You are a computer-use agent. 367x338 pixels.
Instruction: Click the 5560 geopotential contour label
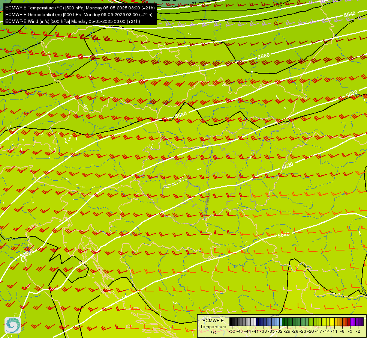coord(264,56)
